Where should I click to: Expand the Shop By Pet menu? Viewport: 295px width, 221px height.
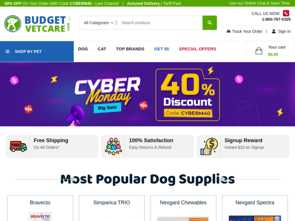(x=37, y=52)
